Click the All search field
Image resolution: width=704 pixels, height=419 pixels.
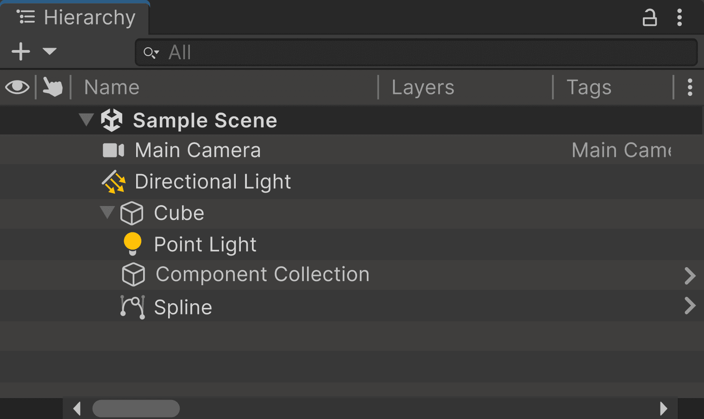(x=417, y=52)
